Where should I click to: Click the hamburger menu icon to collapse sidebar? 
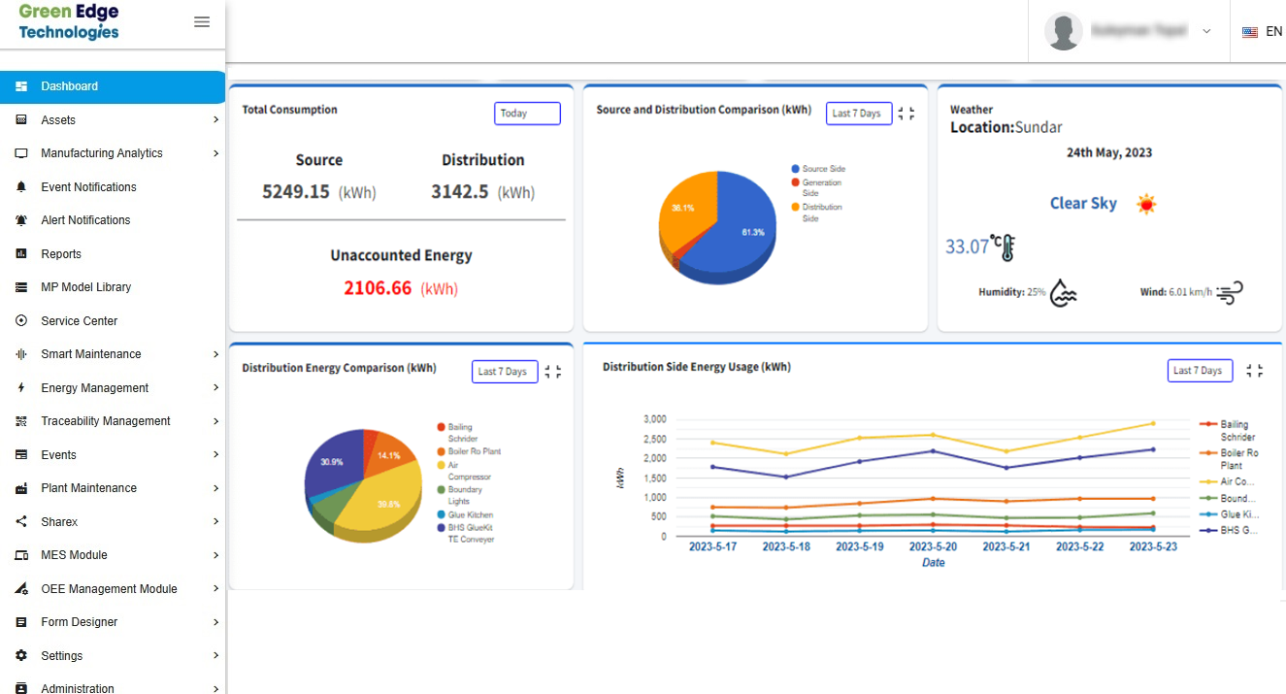pos(202,22)
